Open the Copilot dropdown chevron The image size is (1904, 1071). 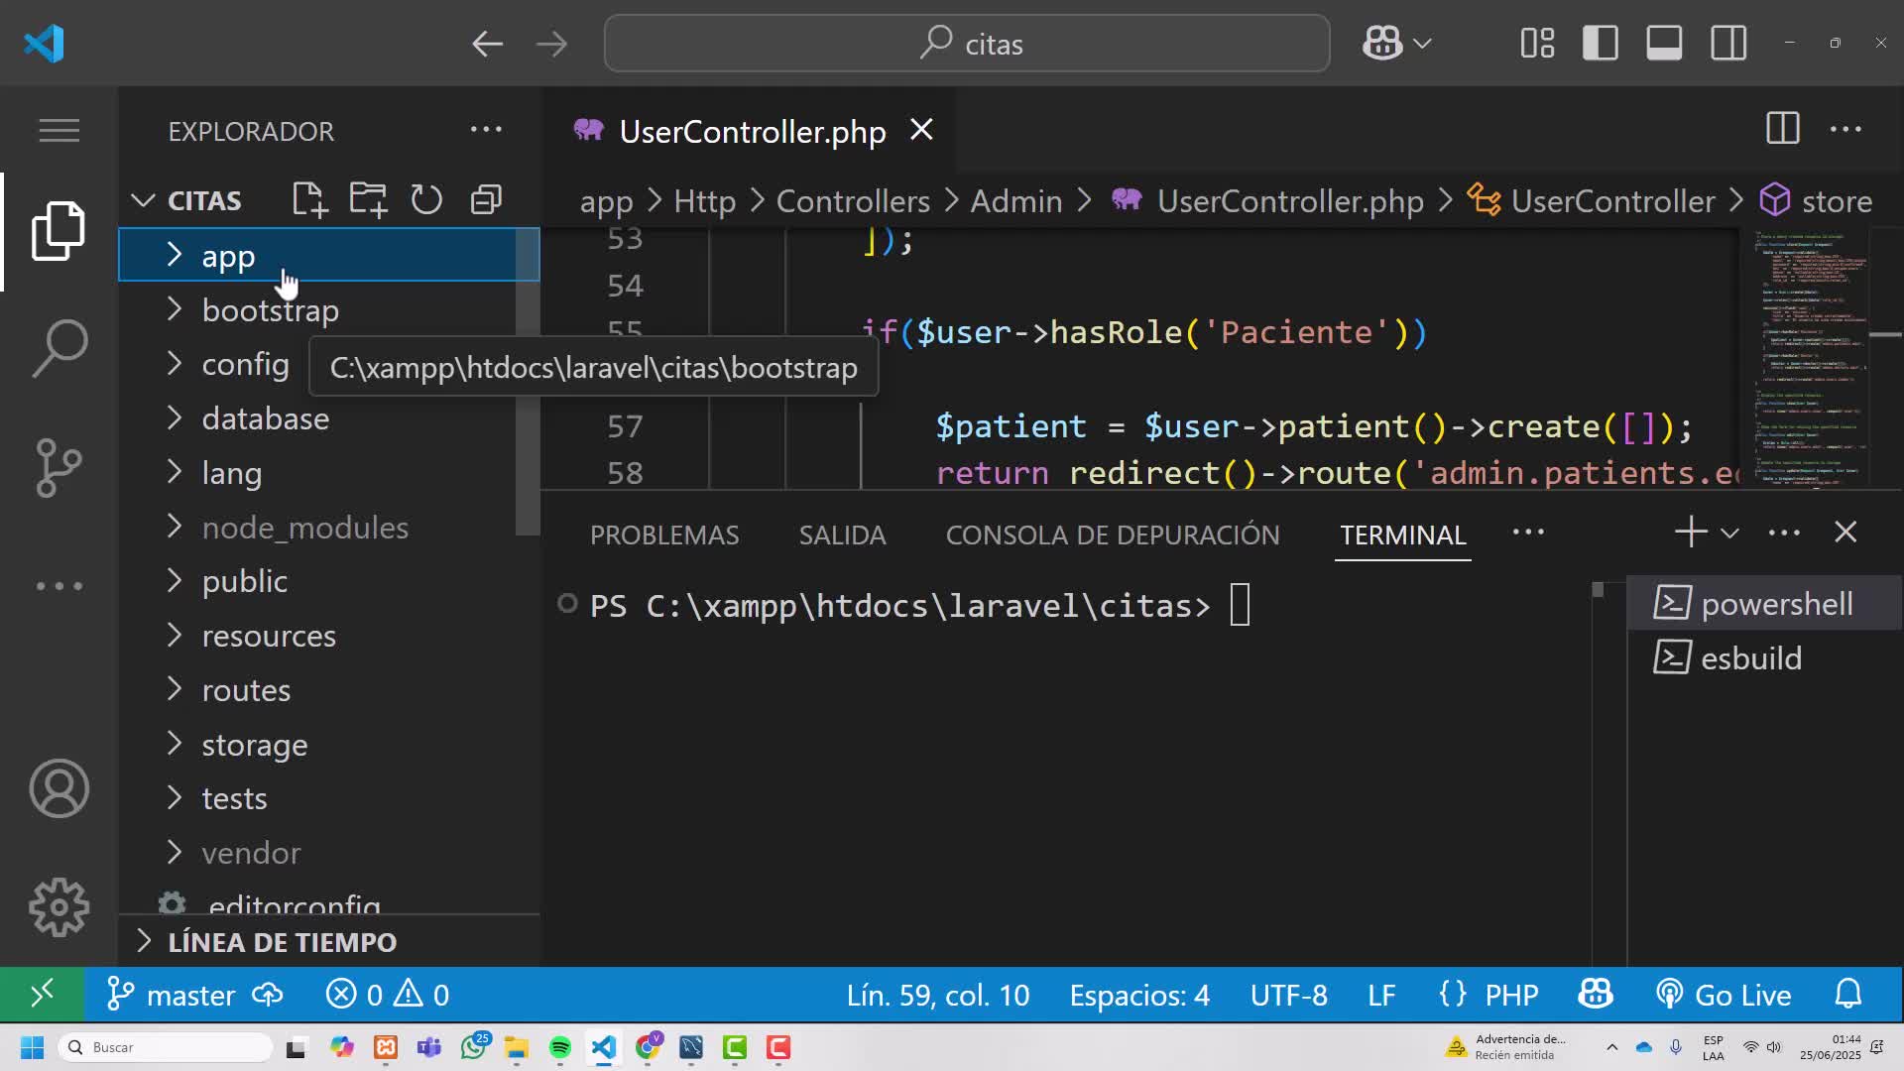(1422, 44)
